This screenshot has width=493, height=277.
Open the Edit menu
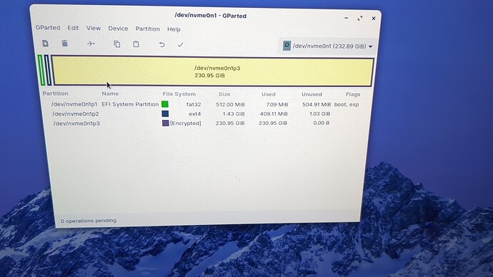tap(73, 28)
